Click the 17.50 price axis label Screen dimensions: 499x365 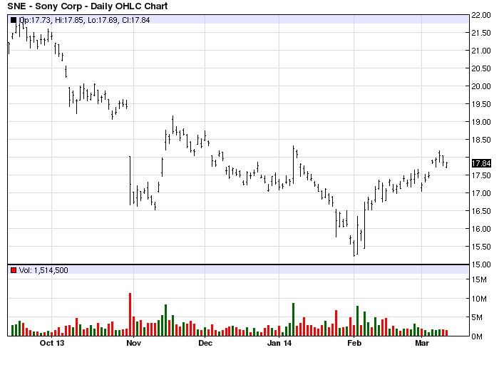point(481,175)
